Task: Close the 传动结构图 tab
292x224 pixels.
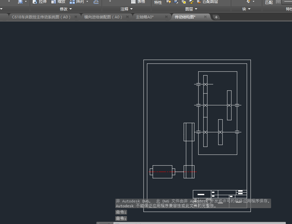Action: coord(205,17)
